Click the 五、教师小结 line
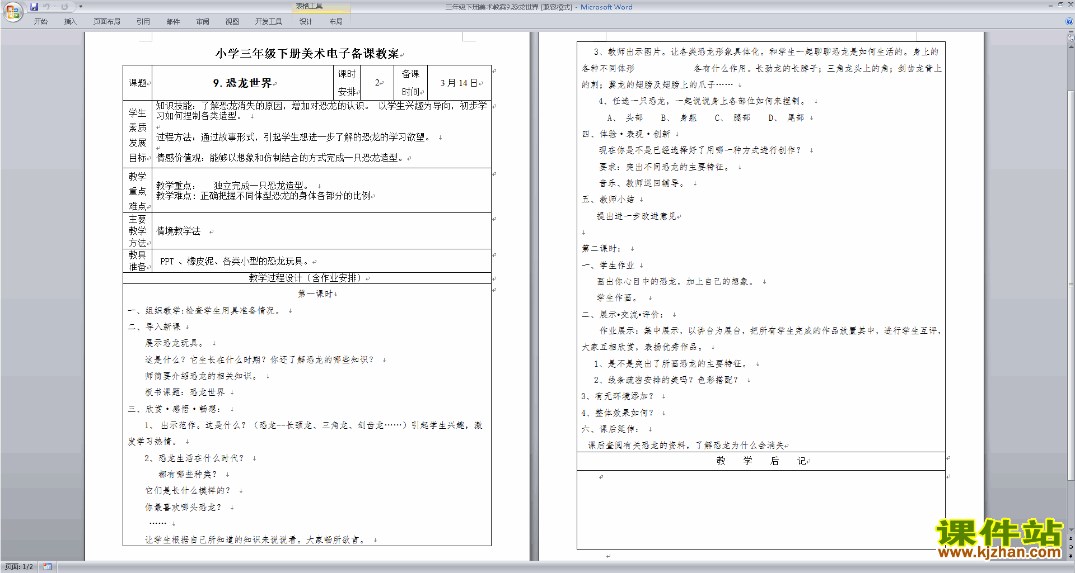The height and width of the screenshot is (573, 1075). click(608, 200)
